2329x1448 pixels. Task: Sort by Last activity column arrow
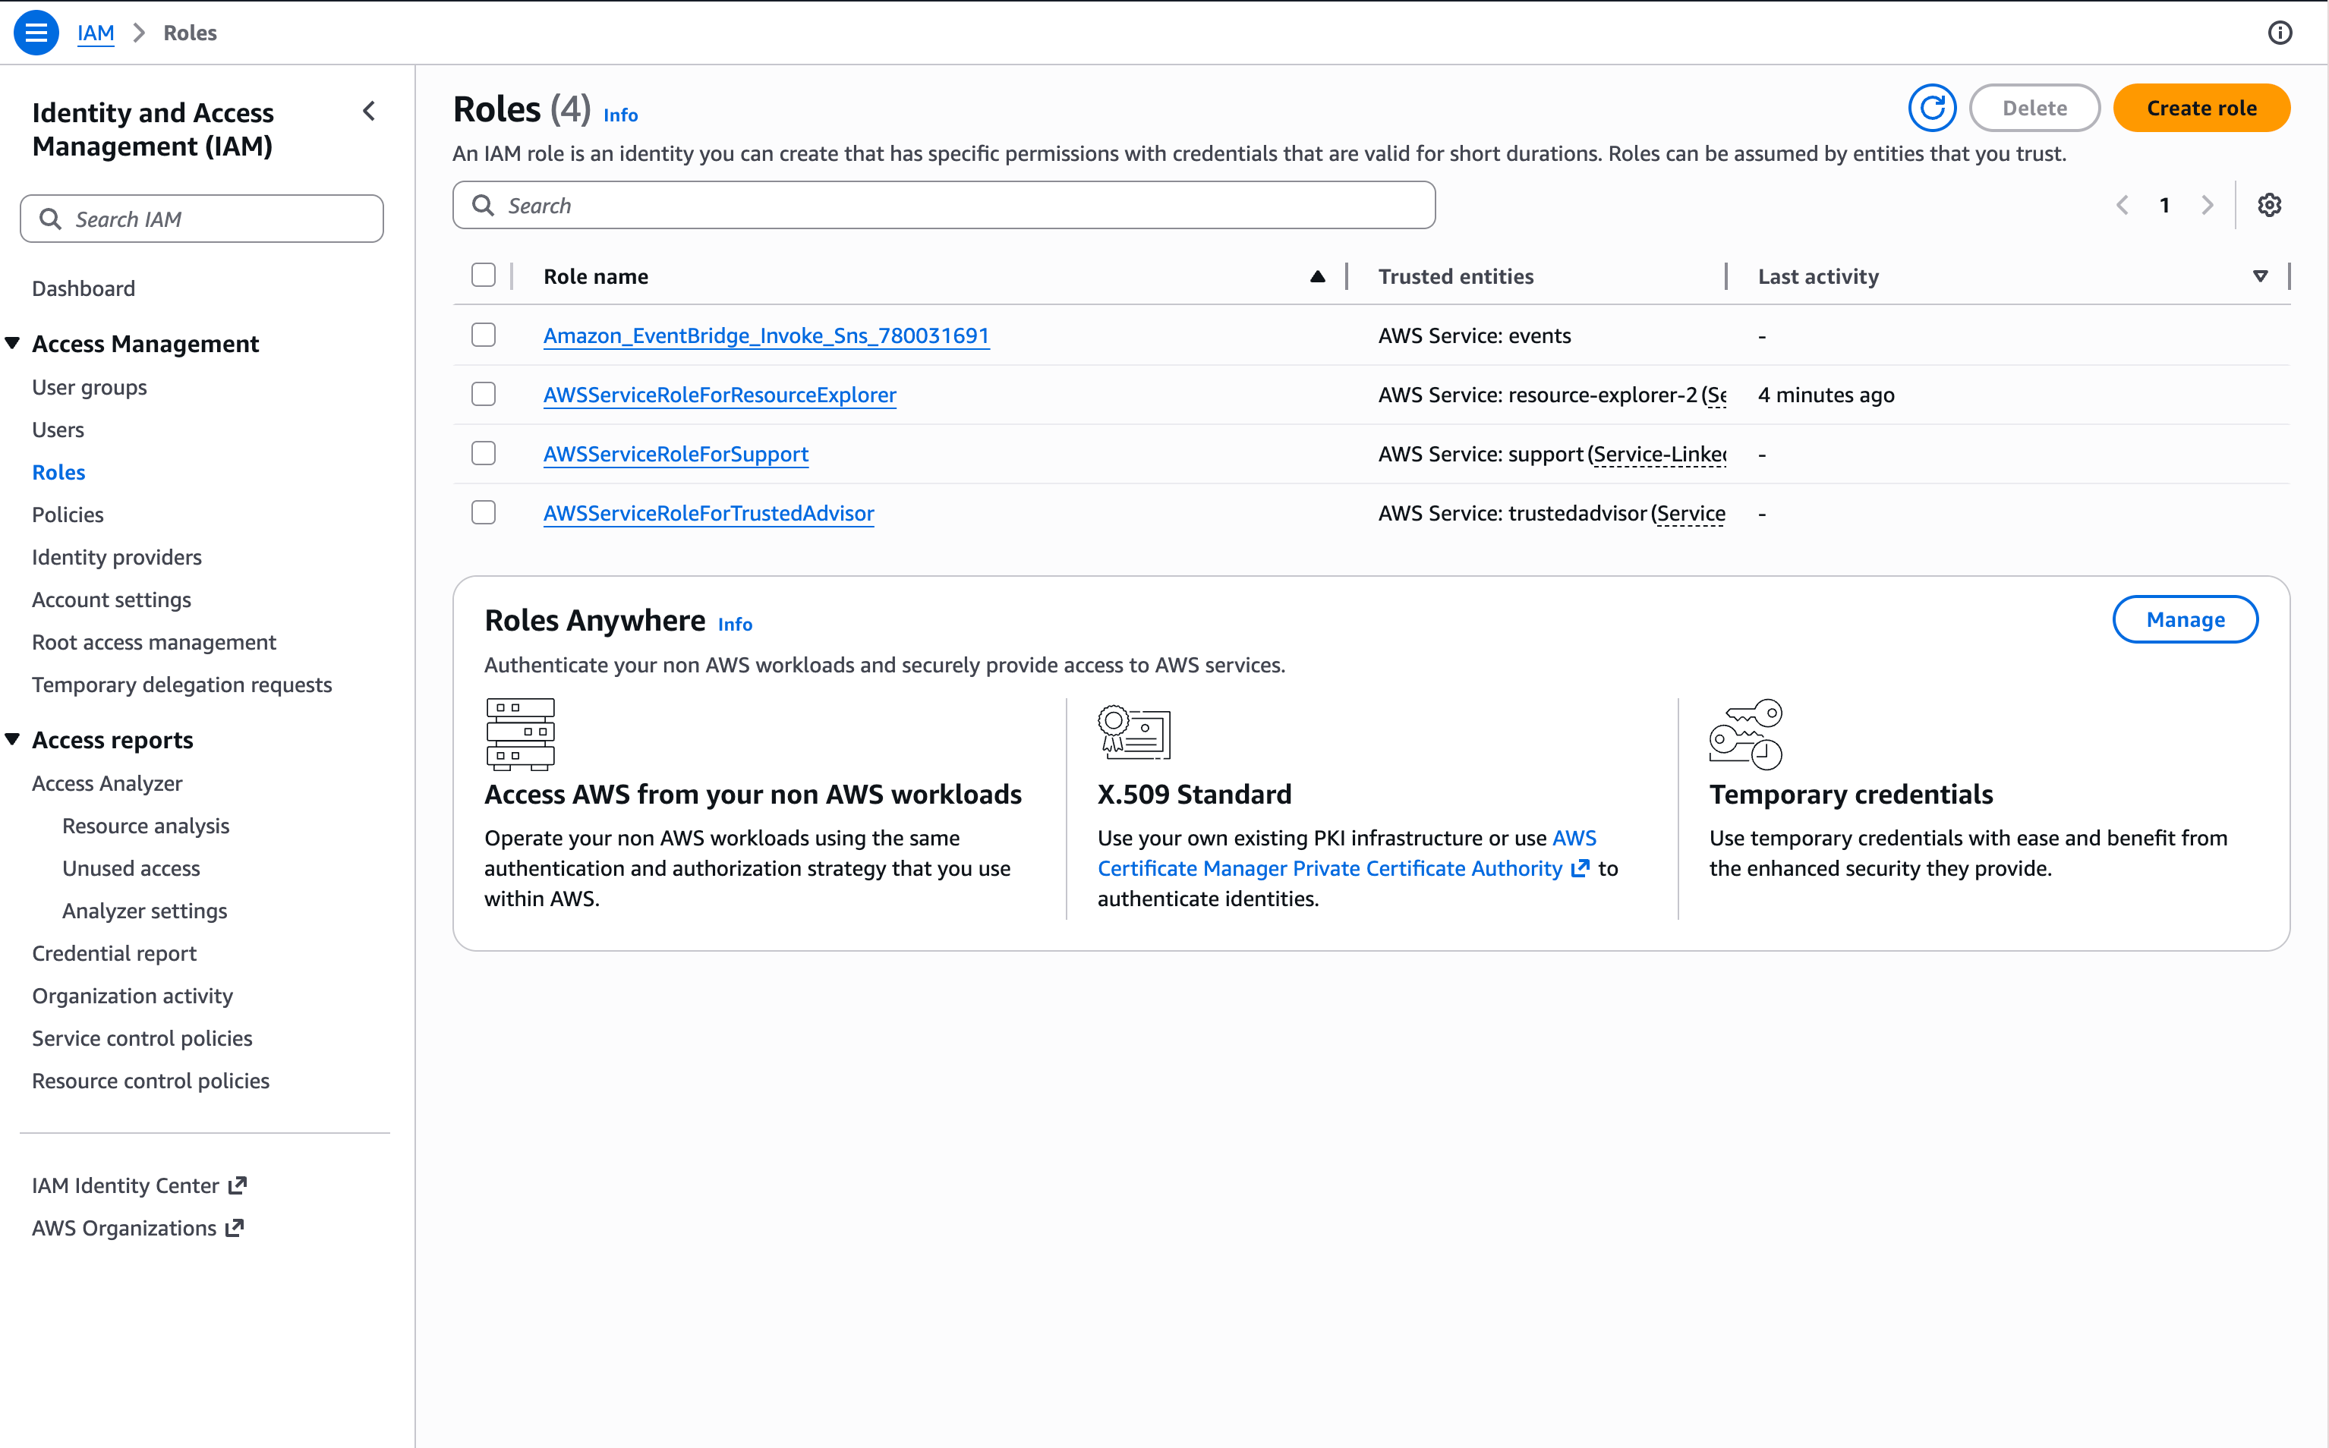pyautogui.click(x=2260, y=275)
